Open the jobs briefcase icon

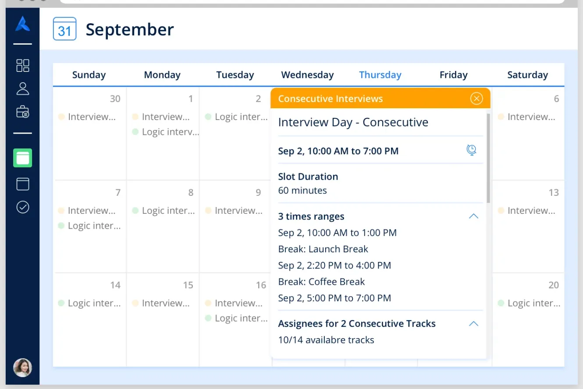pos(22,112)
